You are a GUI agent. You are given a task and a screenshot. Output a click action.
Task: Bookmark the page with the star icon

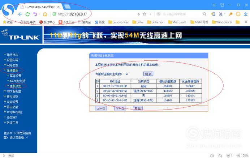pos(145,14)
